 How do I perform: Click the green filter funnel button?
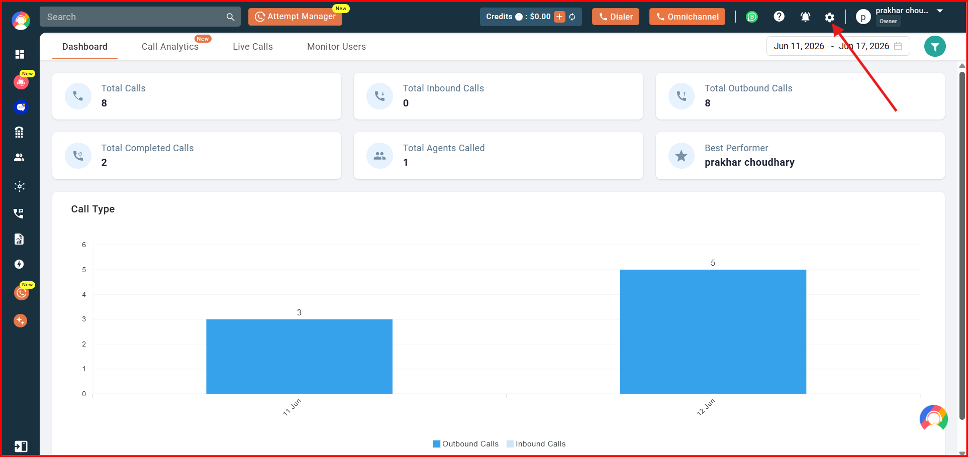(x=935, y=47)
